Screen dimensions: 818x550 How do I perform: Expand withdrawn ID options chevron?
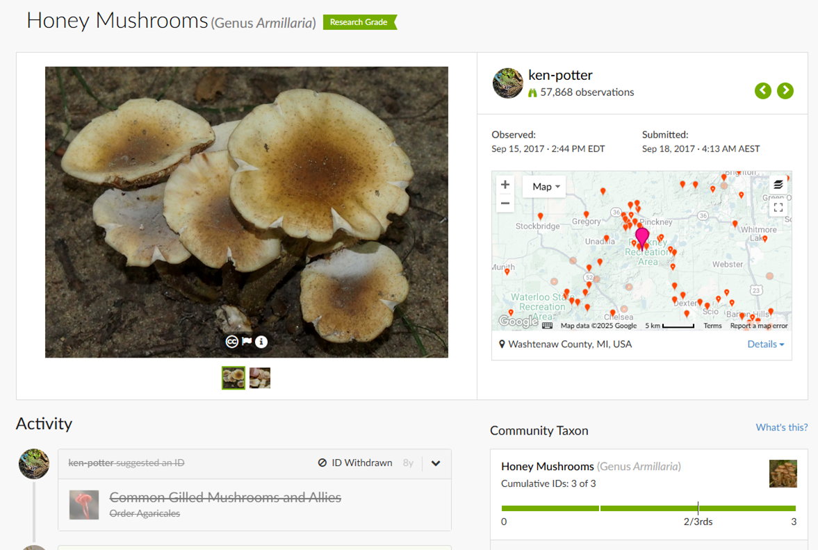coord(436,463)
